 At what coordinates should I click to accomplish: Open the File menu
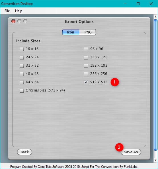tap(7, 11)
